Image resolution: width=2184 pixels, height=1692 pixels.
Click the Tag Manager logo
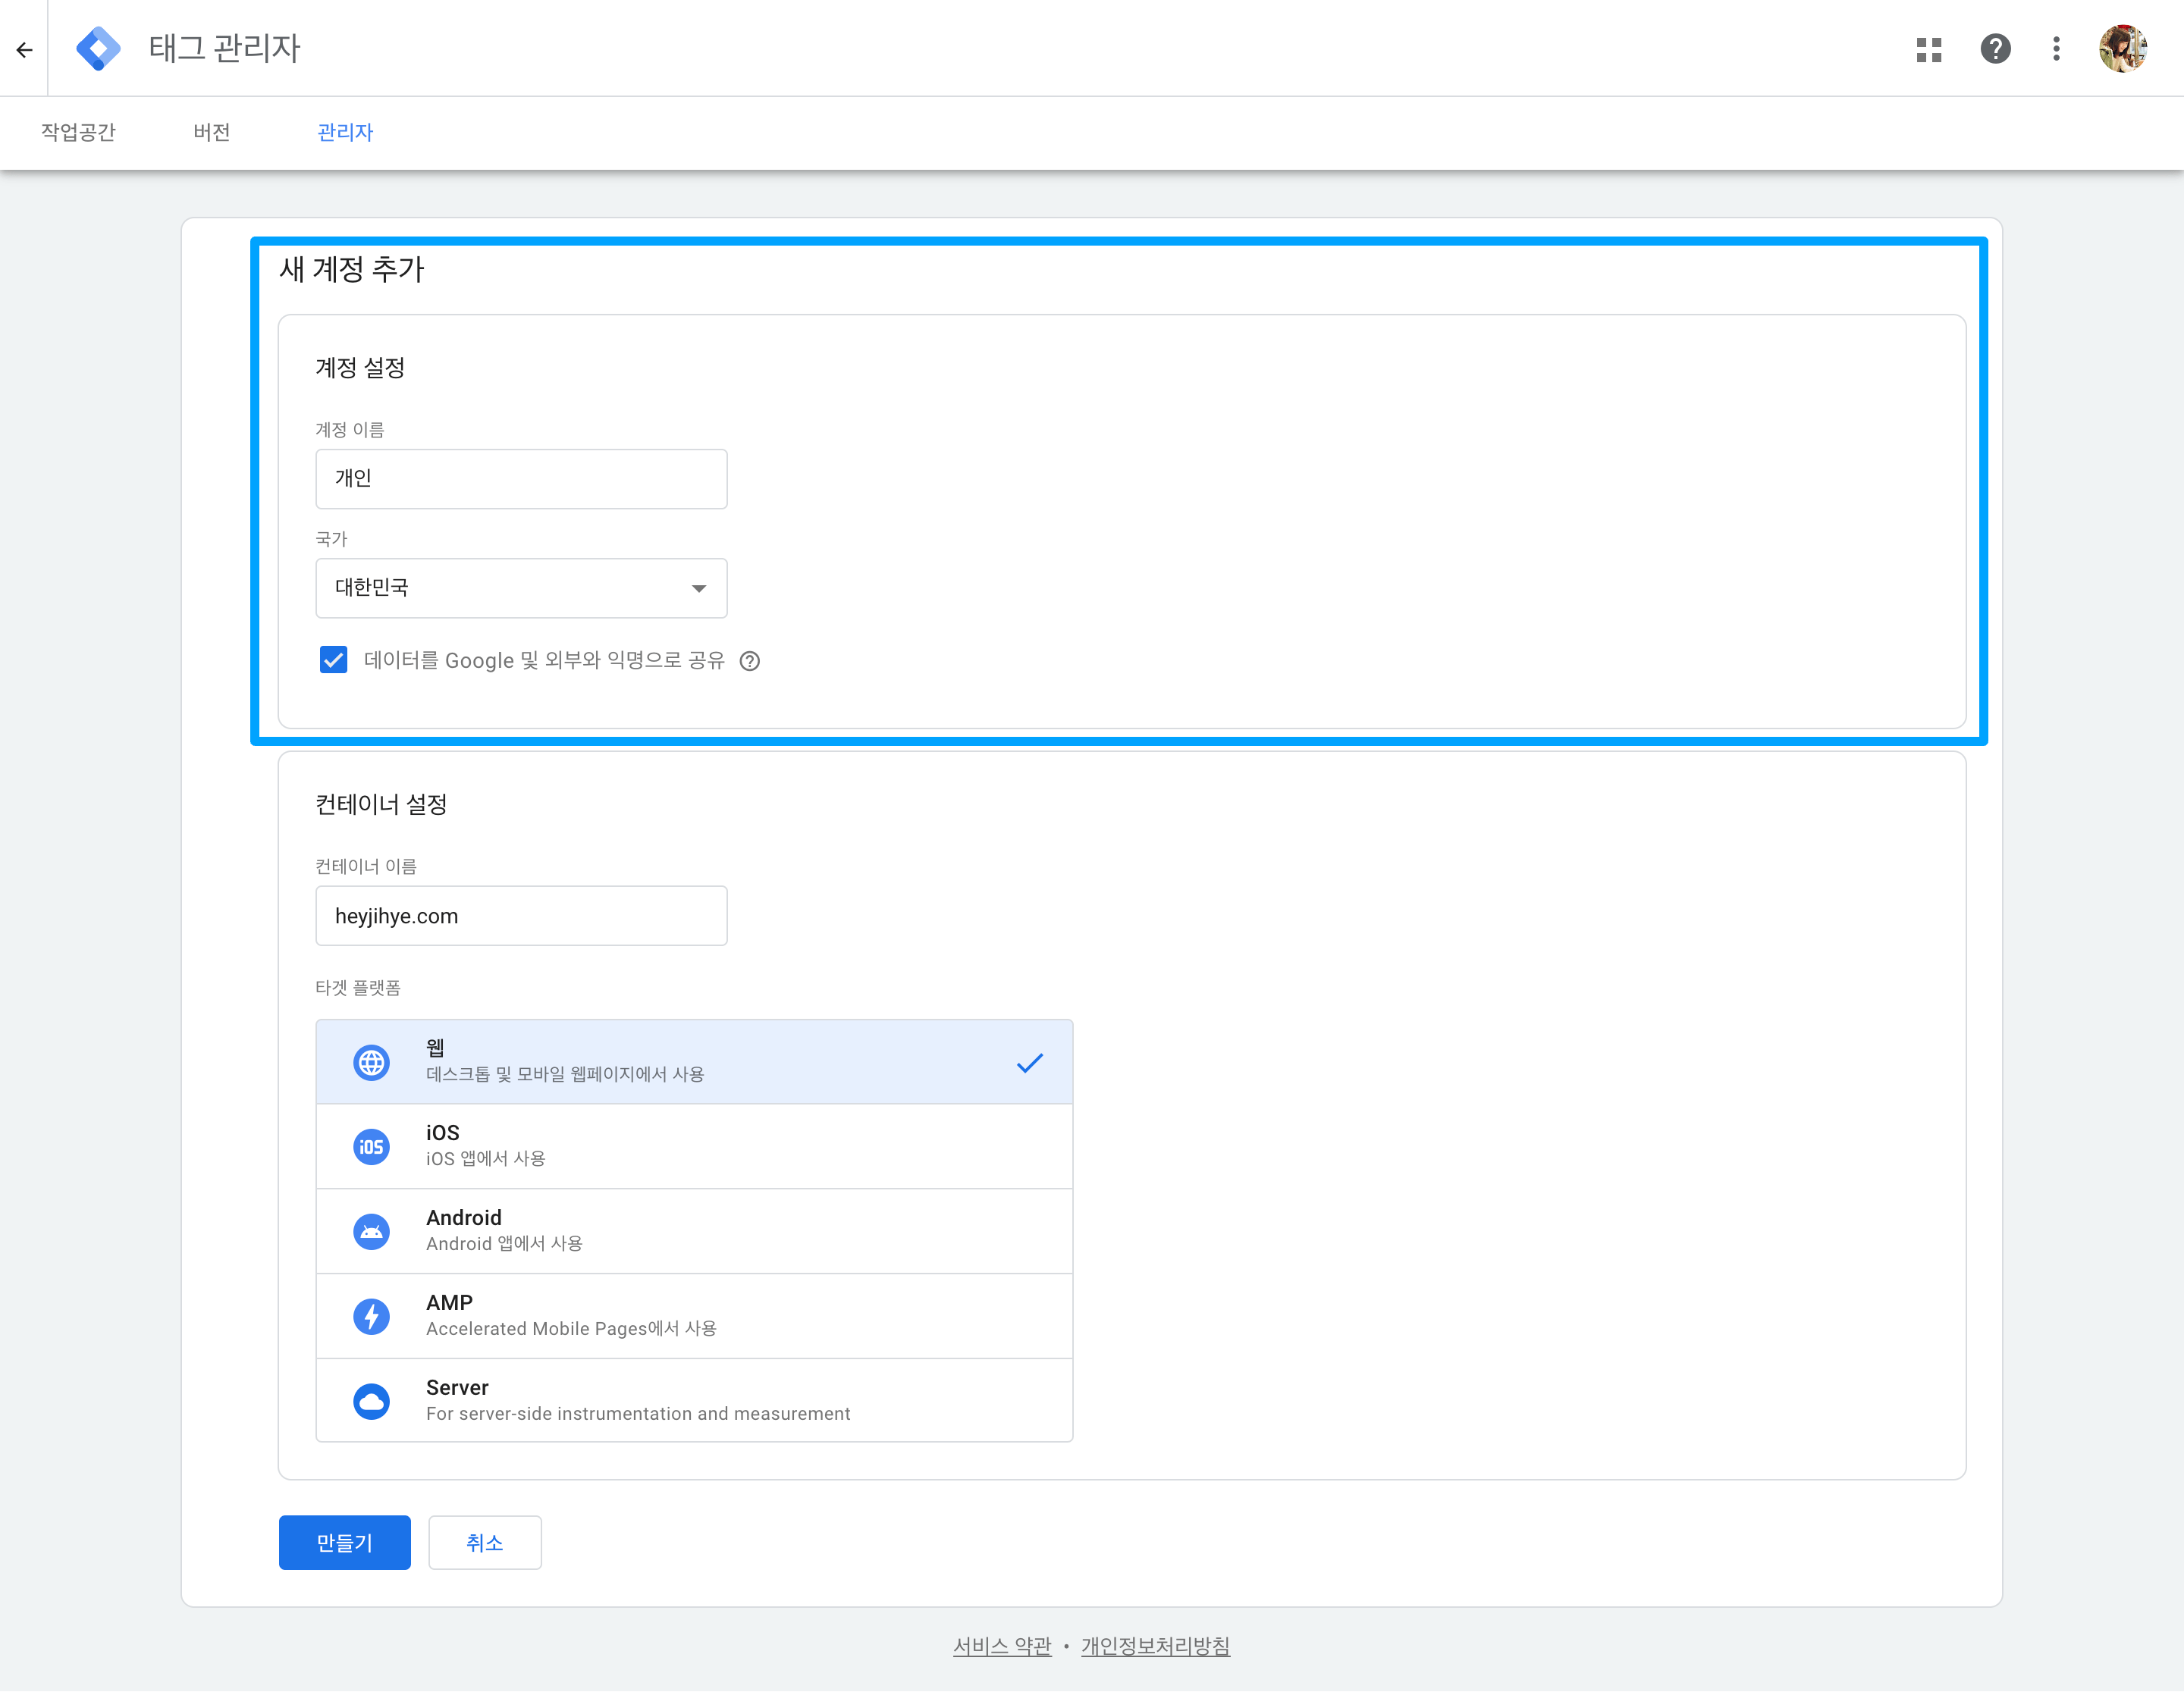tap(98, 49)
